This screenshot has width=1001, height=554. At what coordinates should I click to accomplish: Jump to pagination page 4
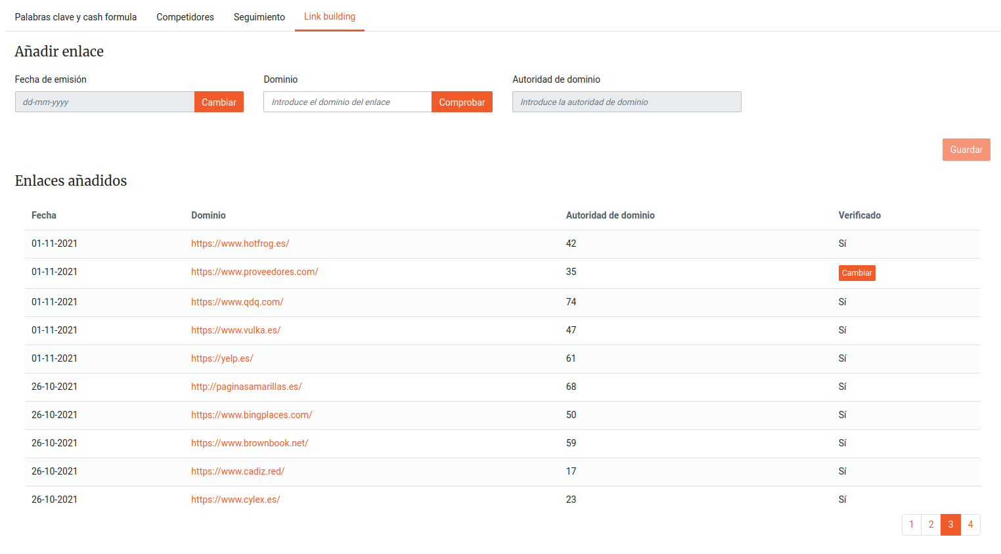click(970, 524)
